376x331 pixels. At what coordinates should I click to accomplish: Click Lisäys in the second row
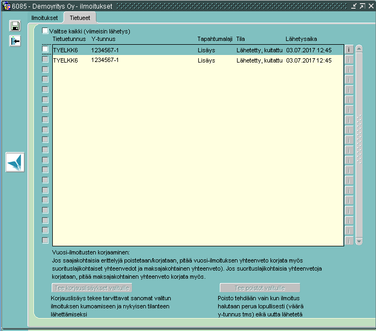click(x=206, y=60)
